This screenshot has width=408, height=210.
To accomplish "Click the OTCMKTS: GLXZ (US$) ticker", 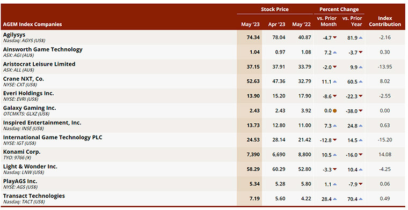I will (x=26, y=114).
